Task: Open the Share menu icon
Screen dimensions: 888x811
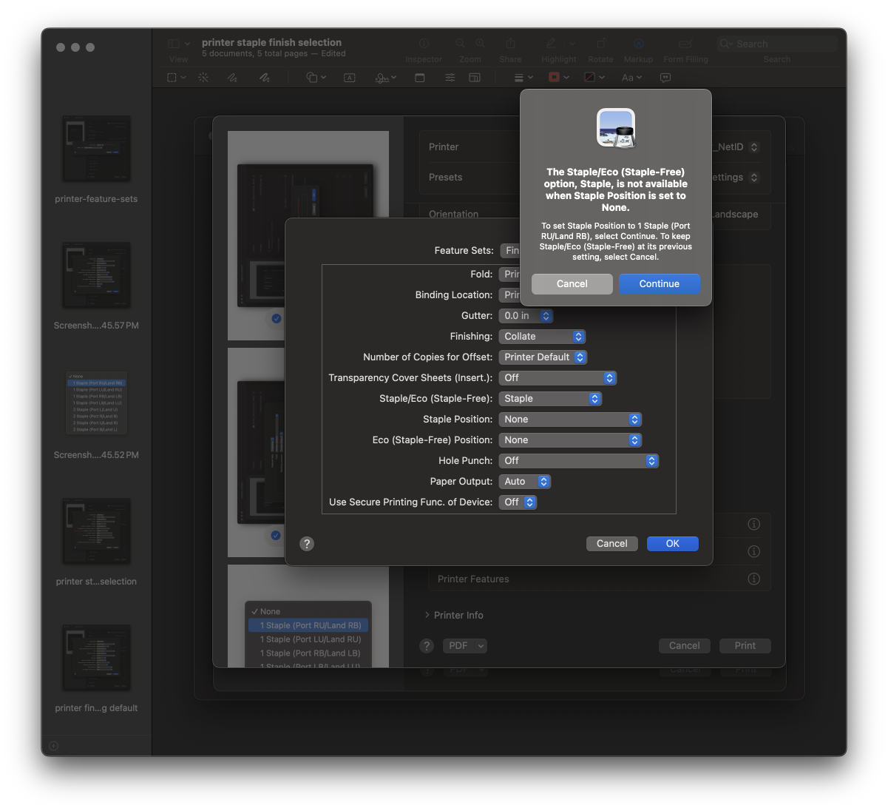Action: (x=510, y=43)
